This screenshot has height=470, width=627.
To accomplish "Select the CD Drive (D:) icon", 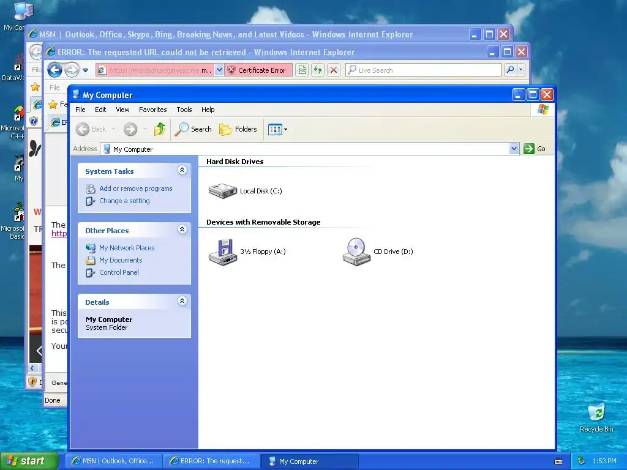I will point(357,252).
